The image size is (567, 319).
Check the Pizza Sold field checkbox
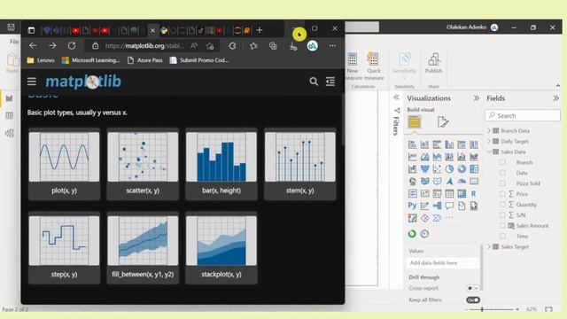[x=502, y=183]
